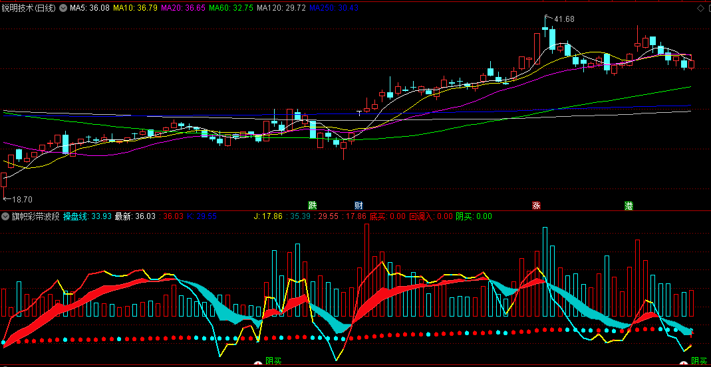Click the diamond icon in top-right corner

(x=699, y=8)
